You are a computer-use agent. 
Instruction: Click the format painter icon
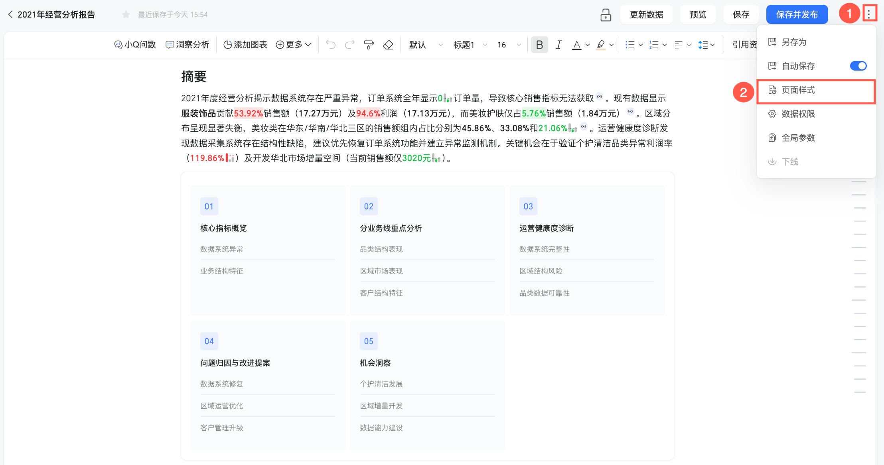pos(369,45)
